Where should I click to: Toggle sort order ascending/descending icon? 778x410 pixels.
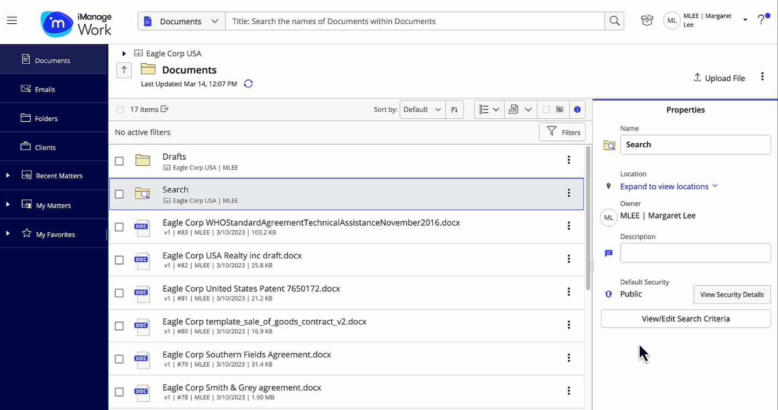coord(454,109)
